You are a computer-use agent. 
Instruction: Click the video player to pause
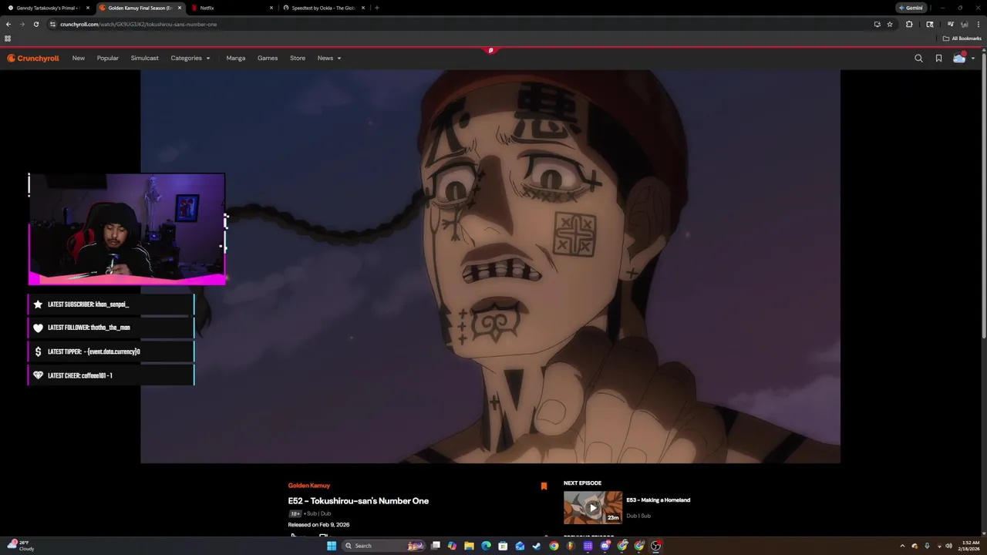tap(490, 267)
